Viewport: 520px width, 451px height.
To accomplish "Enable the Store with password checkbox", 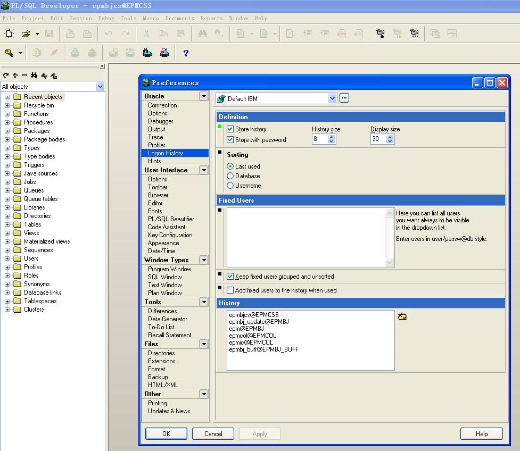I will 231,140.
